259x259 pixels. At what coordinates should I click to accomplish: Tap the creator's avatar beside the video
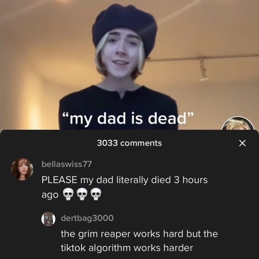coord(238,123)
